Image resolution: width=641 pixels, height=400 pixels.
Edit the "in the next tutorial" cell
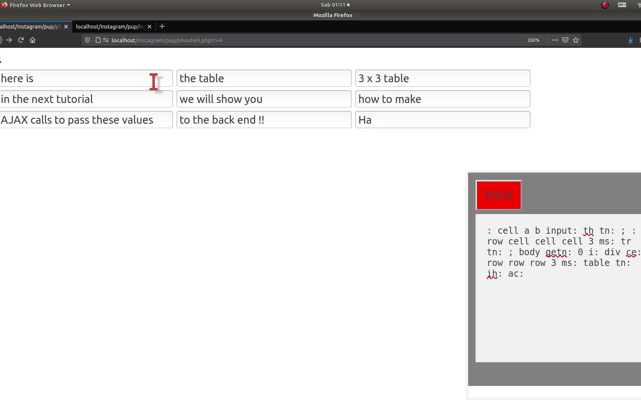click(x=86, y=99)
